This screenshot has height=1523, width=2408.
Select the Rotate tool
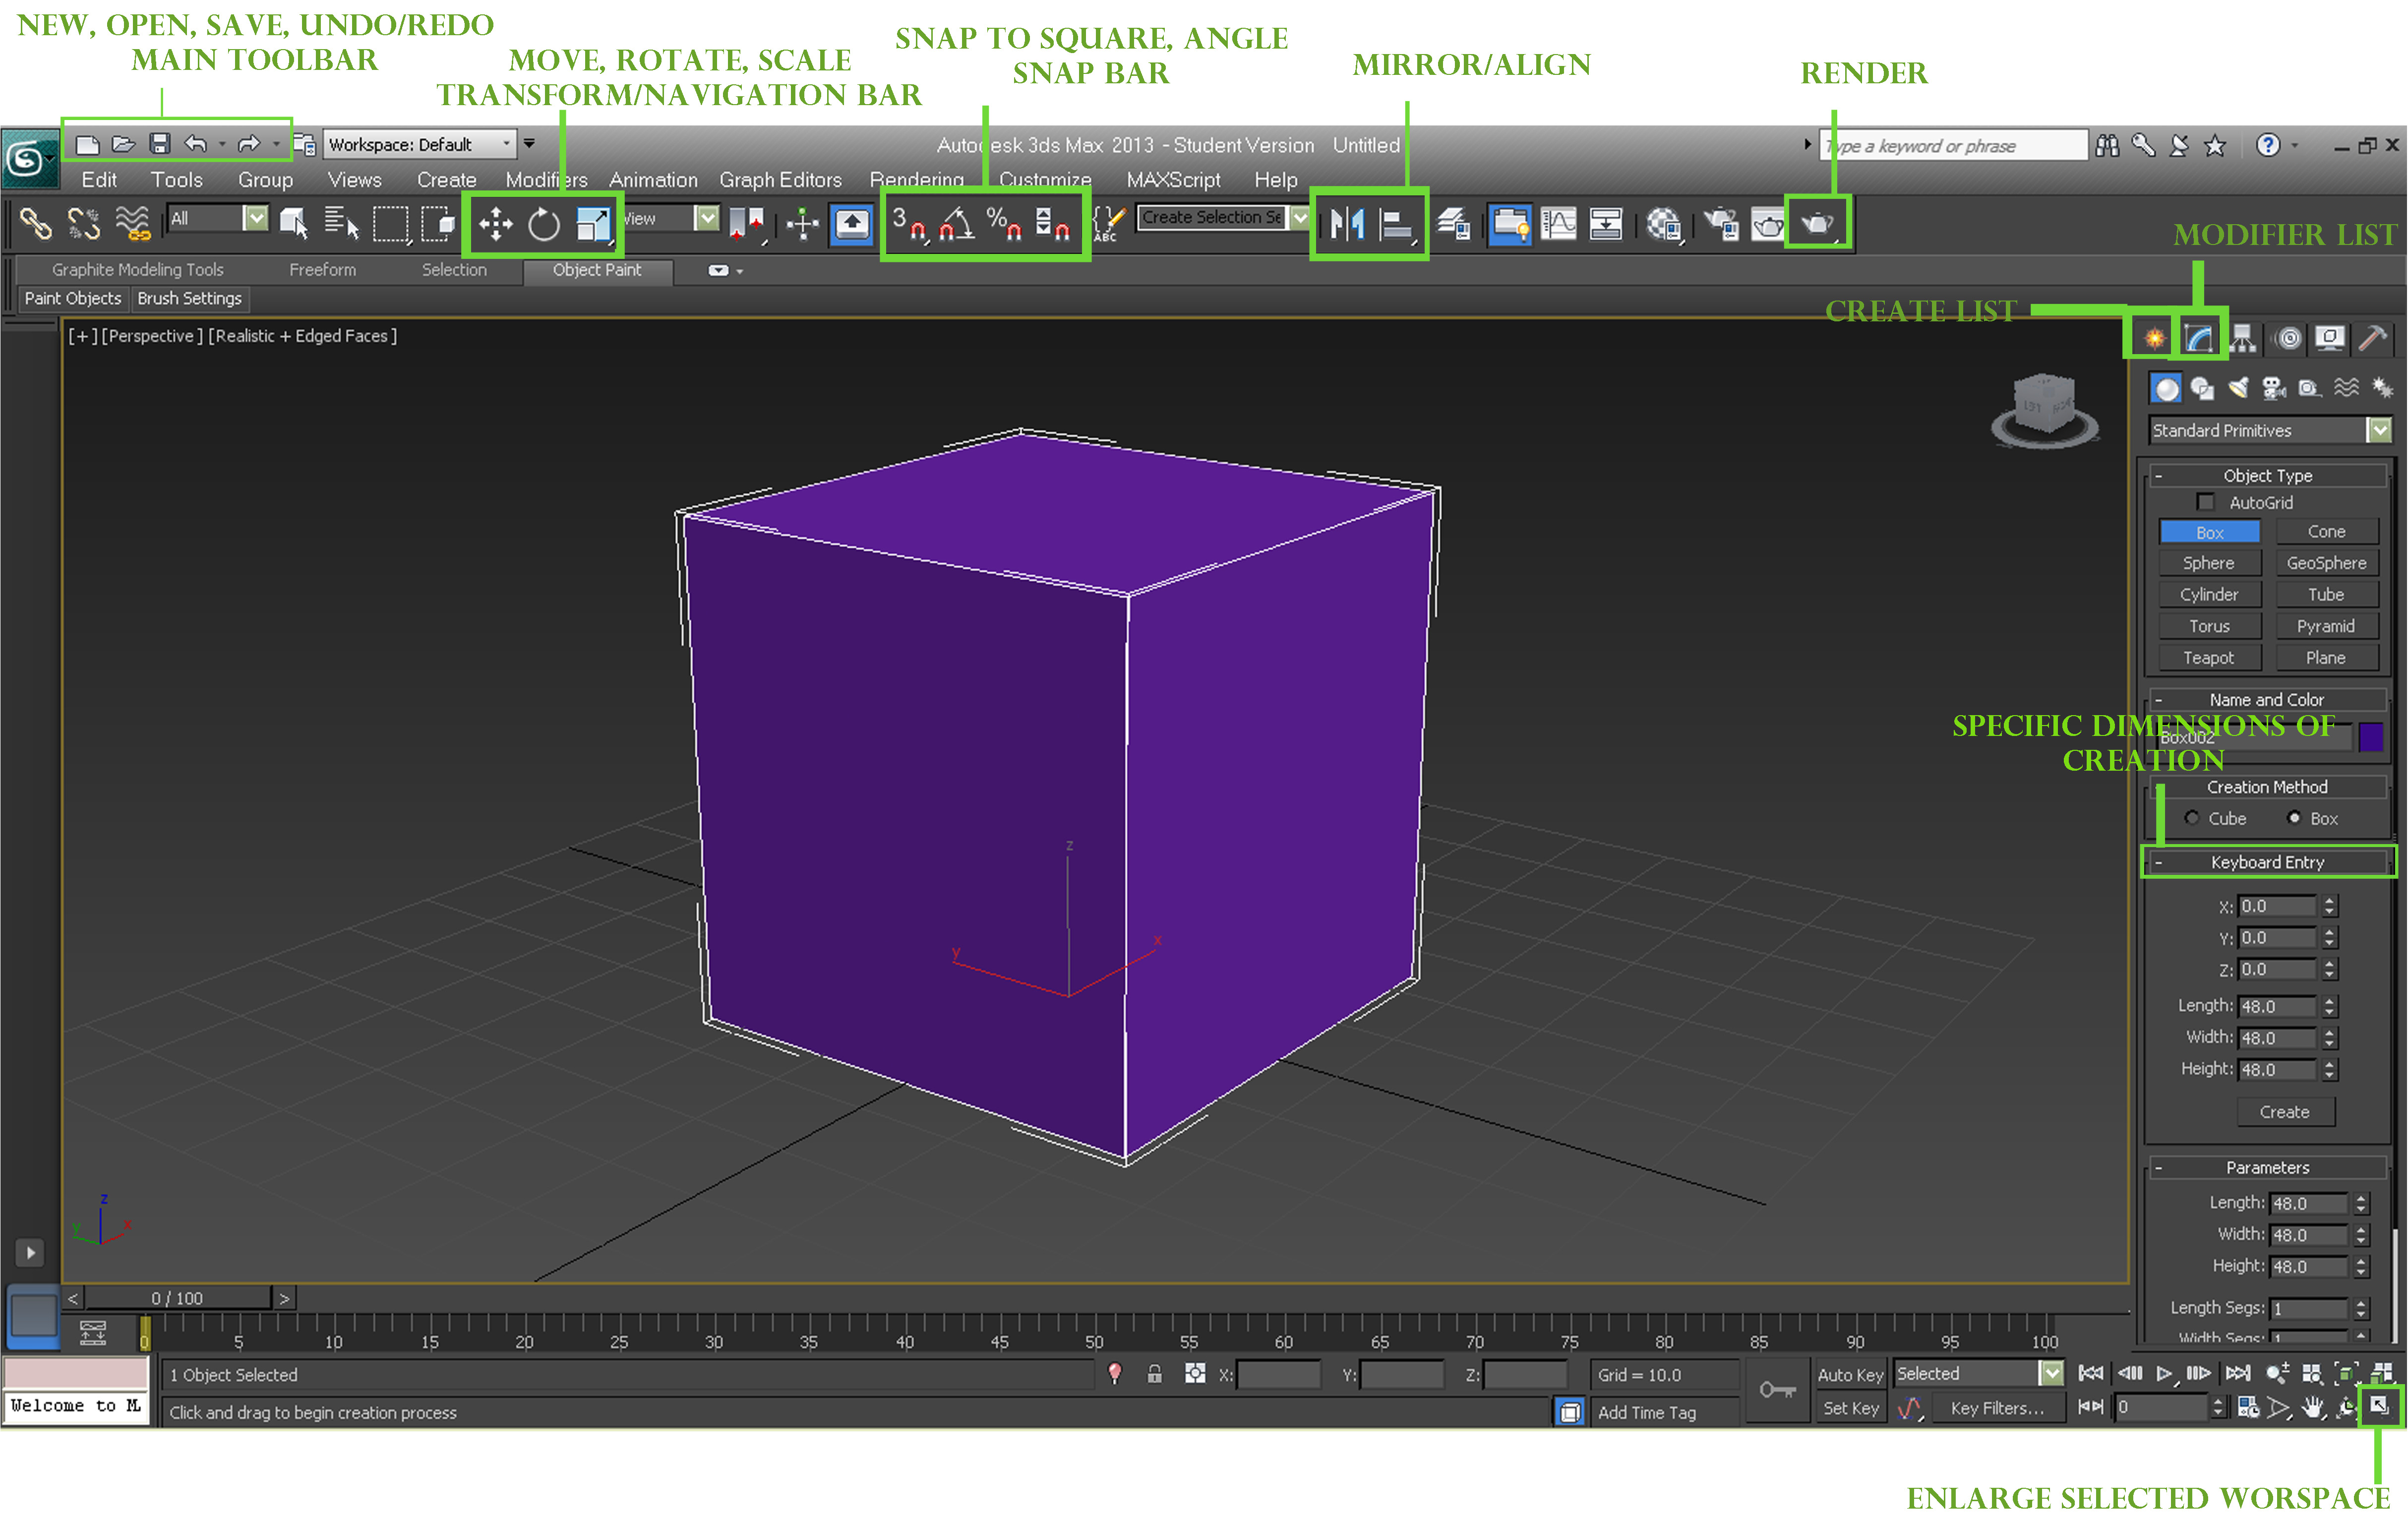coord(544,224)
